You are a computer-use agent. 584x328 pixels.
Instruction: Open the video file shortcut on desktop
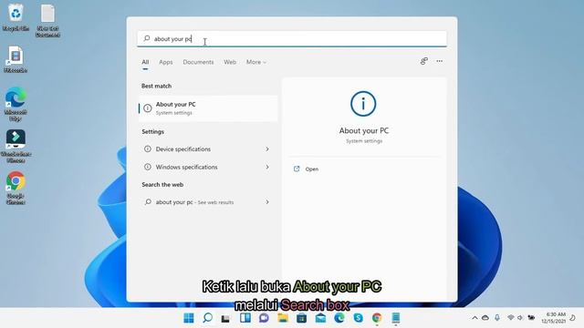point(16,58)
